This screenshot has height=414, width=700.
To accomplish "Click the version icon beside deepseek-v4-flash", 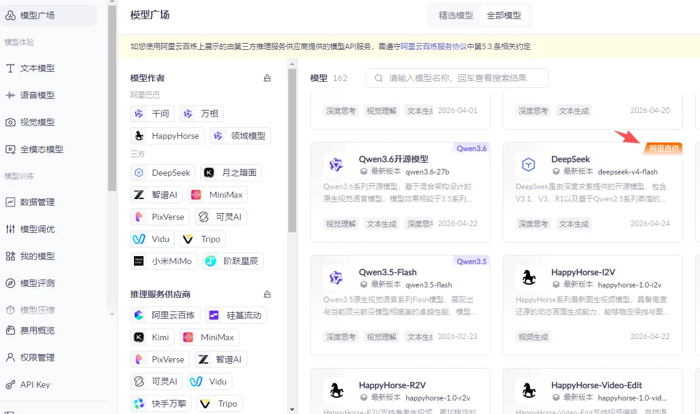I will click(556, 172).
